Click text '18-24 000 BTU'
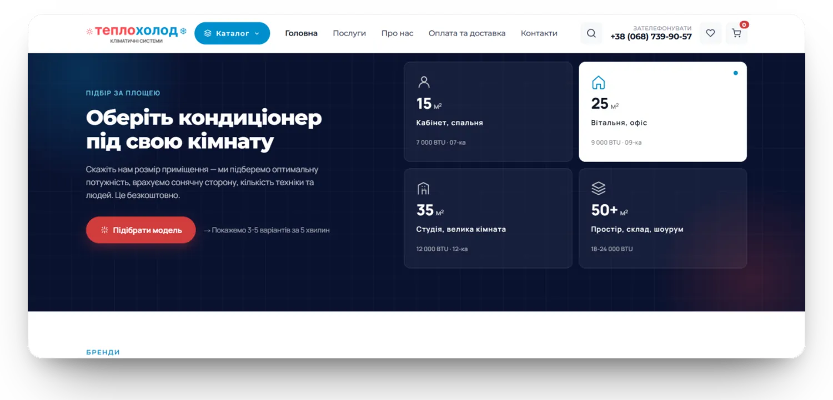 click(x=611, y=249)
